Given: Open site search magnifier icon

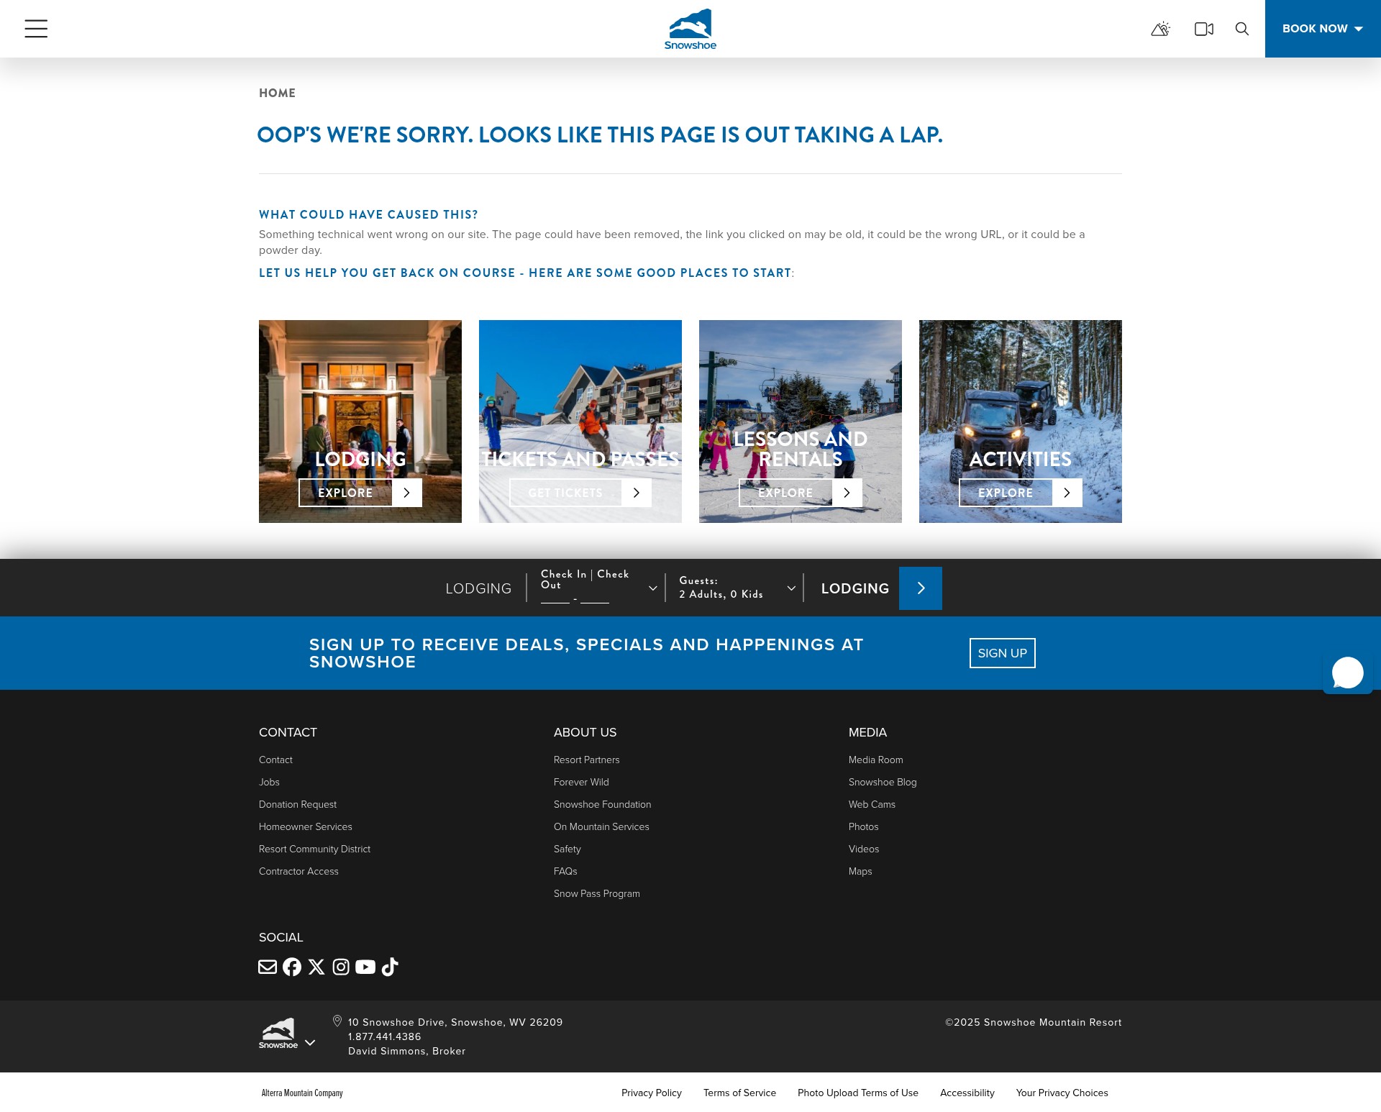Looking at the screenshot, I should coord(1242,29).
